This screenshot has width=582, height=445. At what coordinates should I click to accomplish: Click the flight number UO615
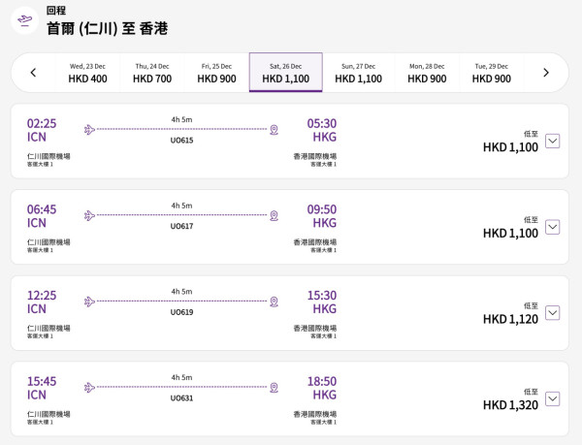[x=182, y=141]
